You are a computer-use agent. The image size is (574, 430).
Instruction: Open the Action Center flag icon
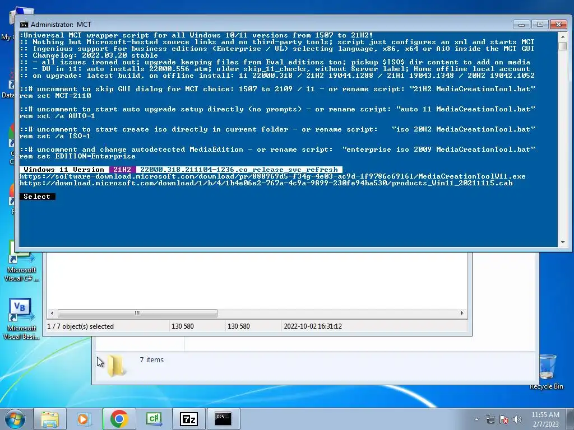coord(504,419)
